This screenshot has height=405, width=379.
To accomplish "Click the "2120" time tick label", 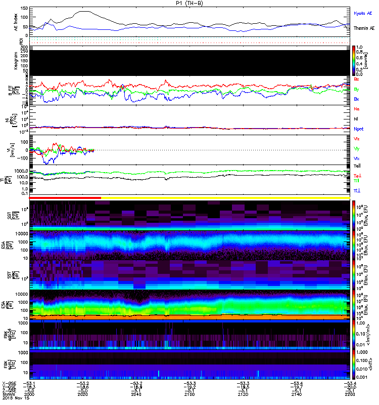I will [x=243, y=394].
